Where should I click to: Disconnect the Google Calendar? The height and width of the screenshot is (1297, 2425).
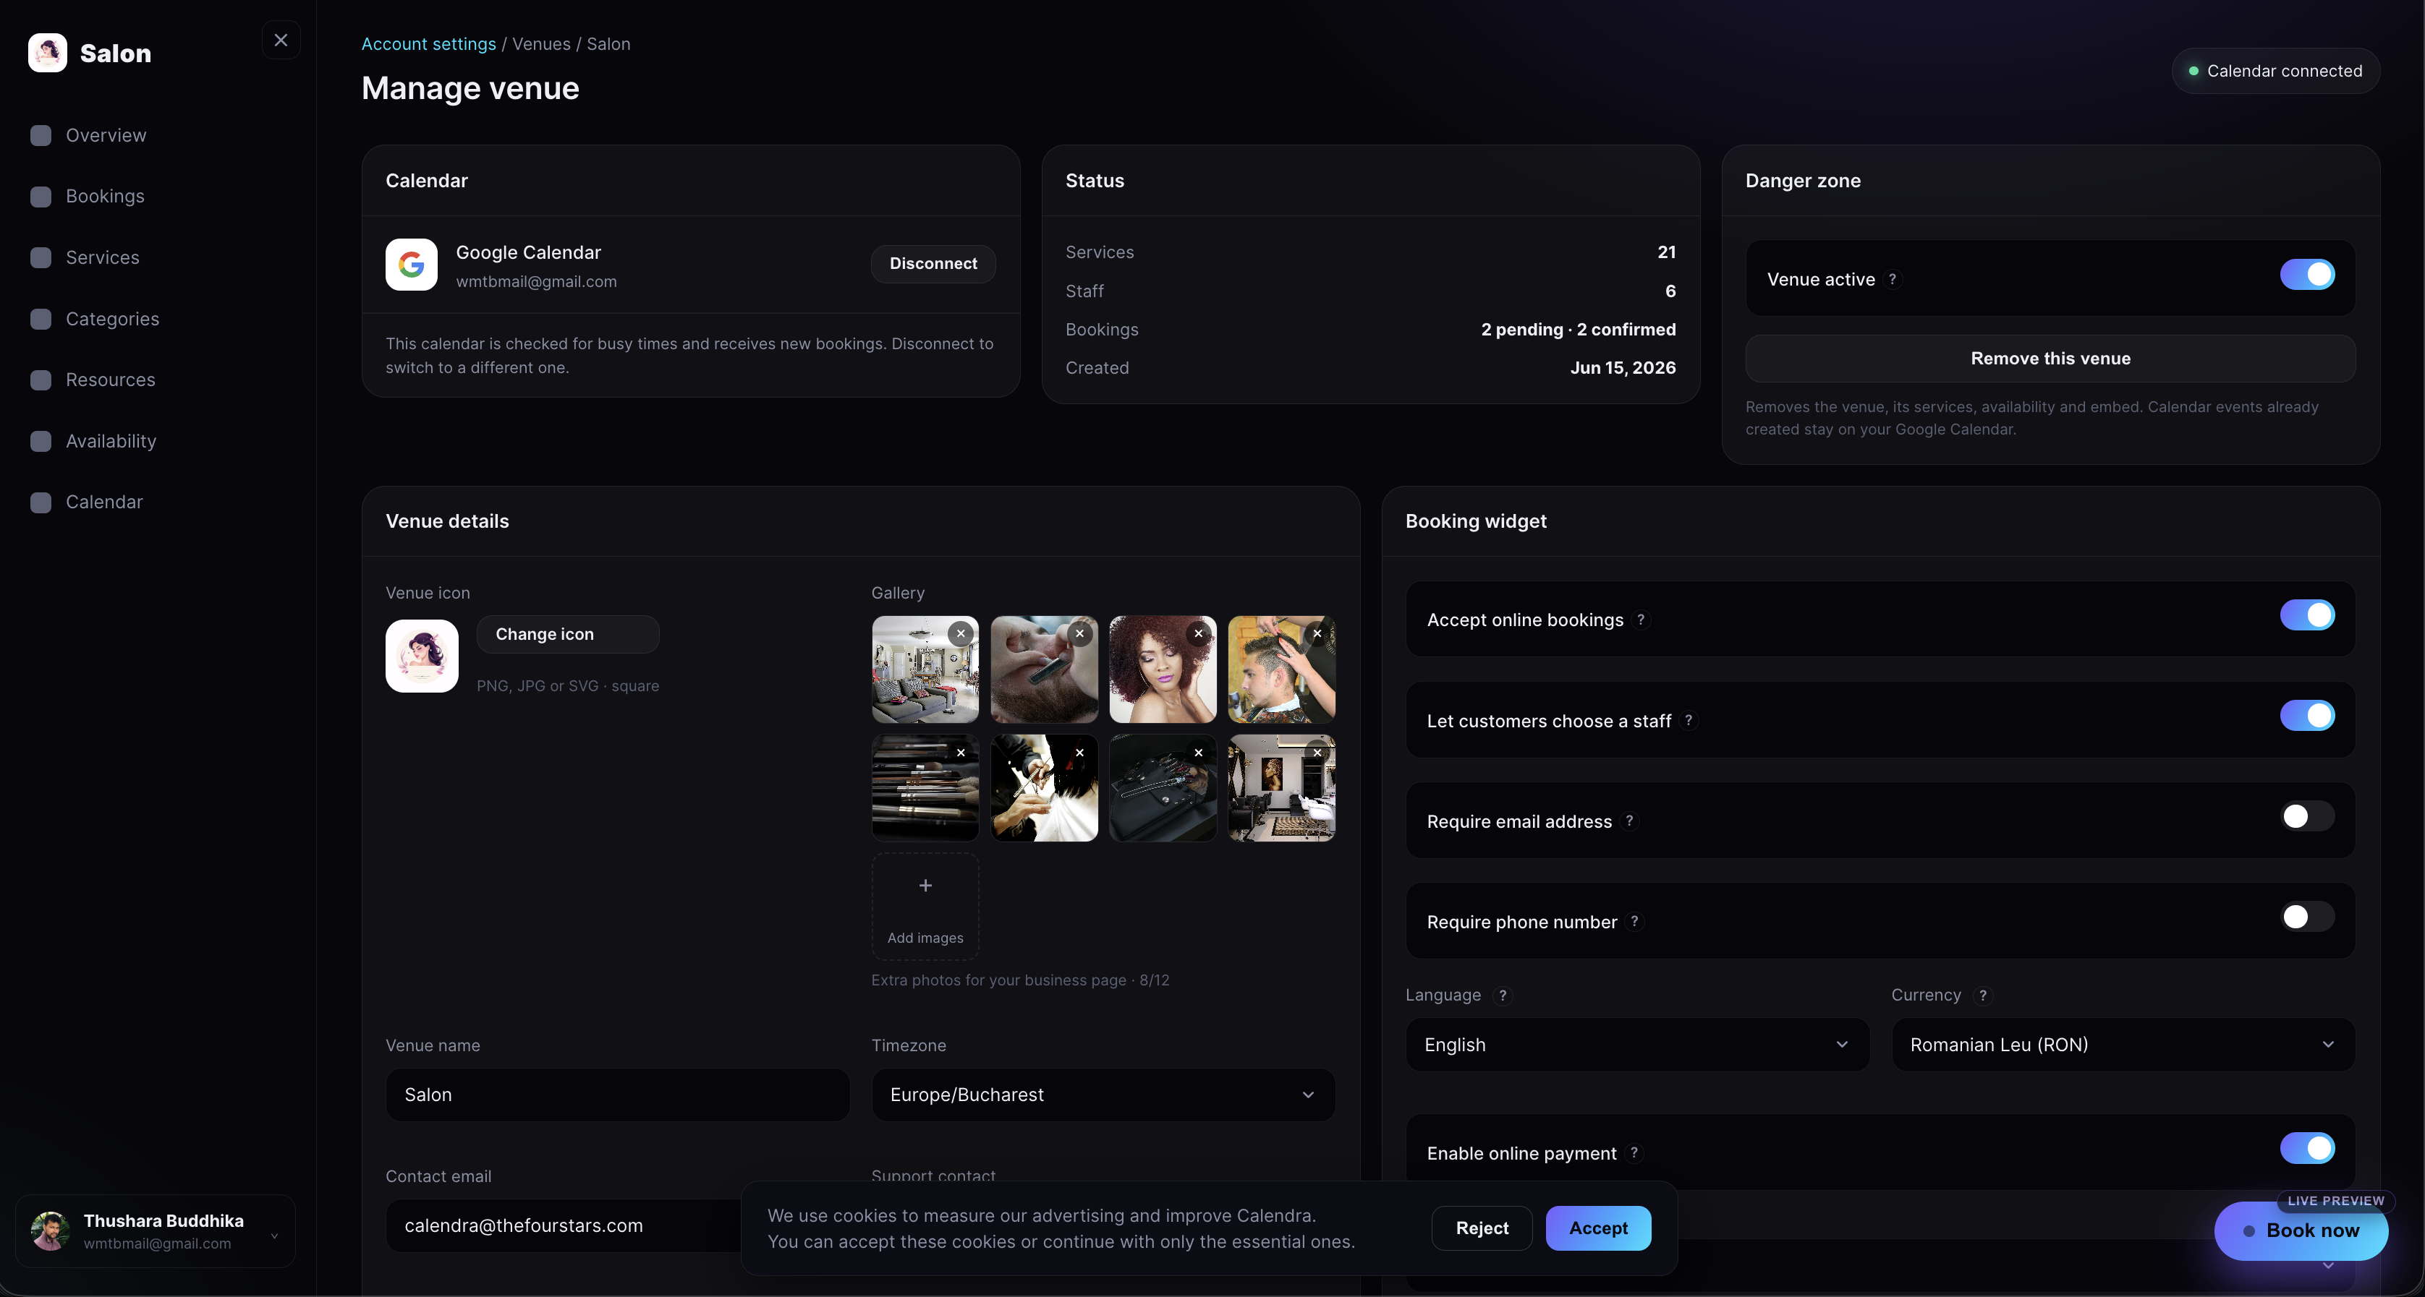tap(933, 265)
